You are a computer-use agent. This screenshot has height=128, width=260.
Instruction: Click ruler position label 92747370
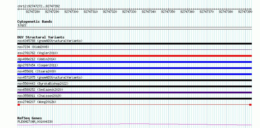(207, 12)
